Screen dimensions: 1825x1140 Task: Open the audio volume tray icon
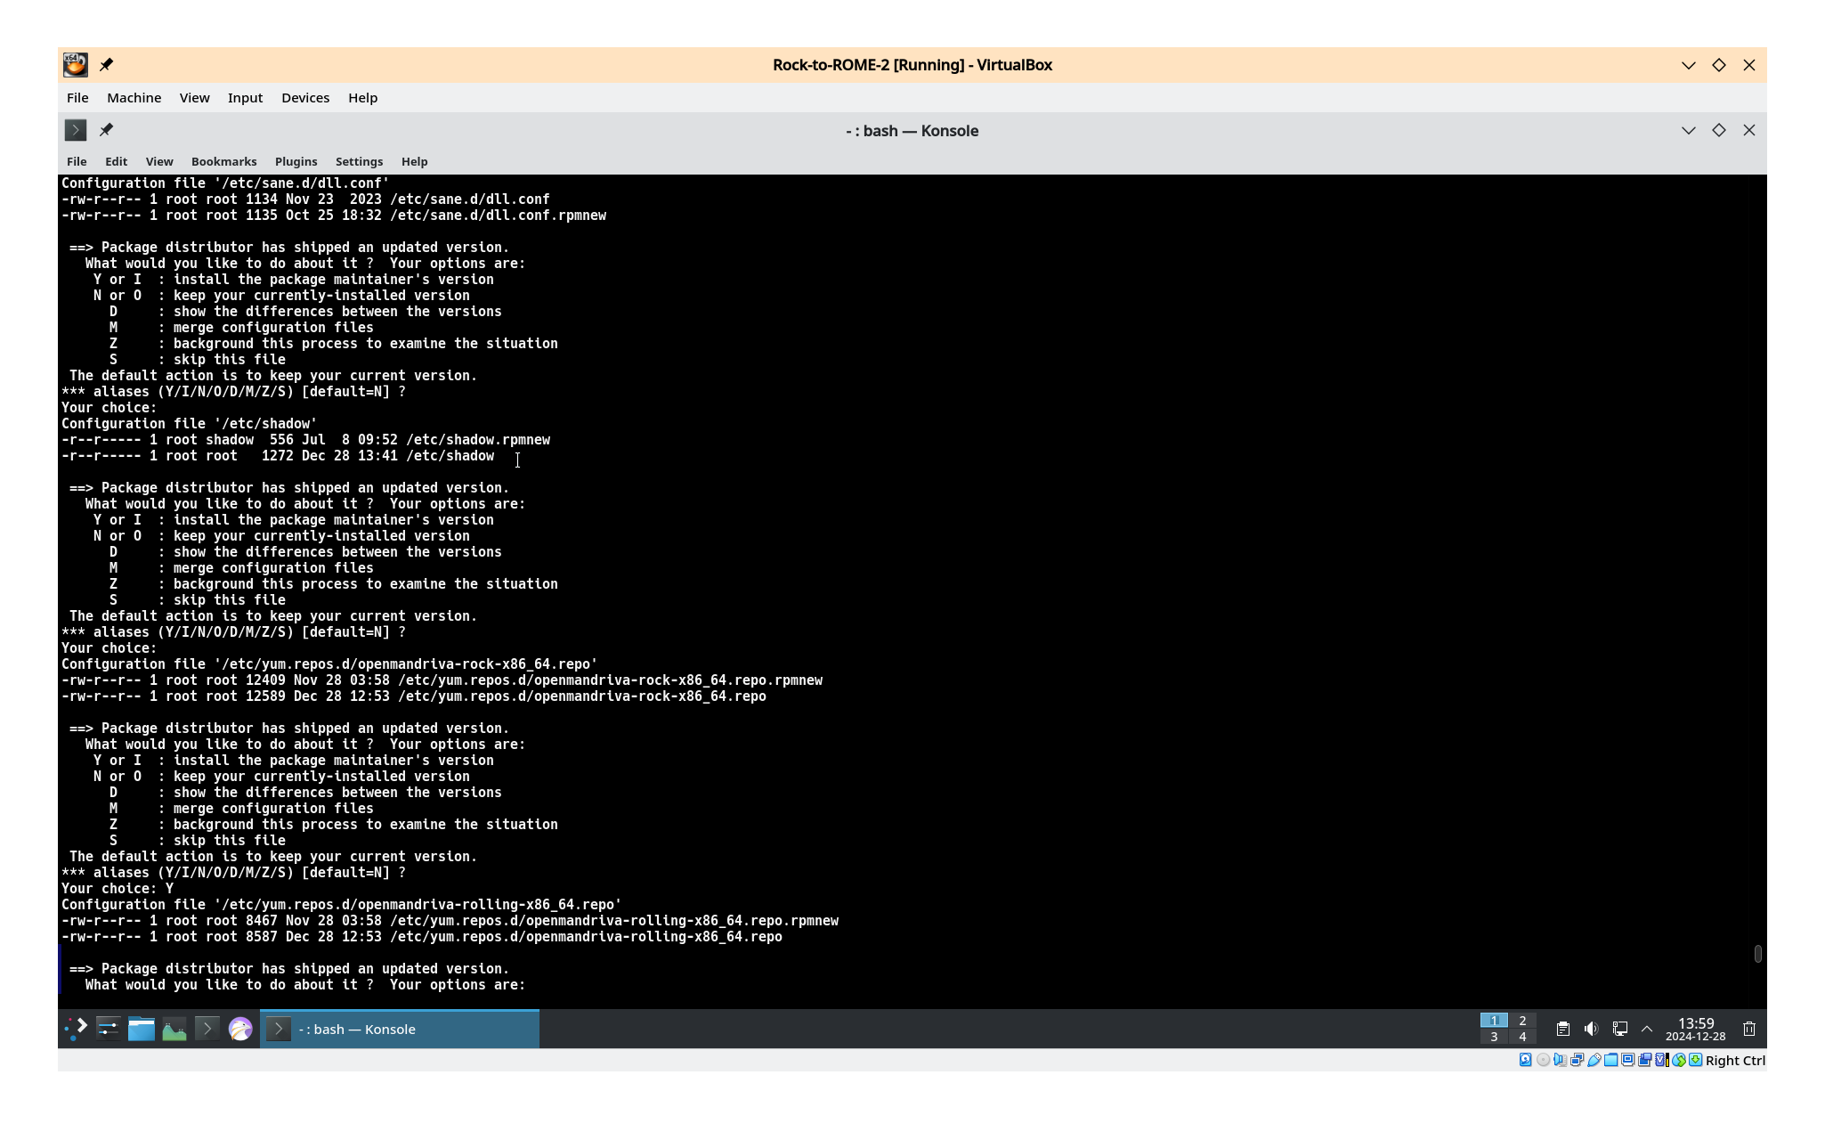click(x=1591, y=1029)
